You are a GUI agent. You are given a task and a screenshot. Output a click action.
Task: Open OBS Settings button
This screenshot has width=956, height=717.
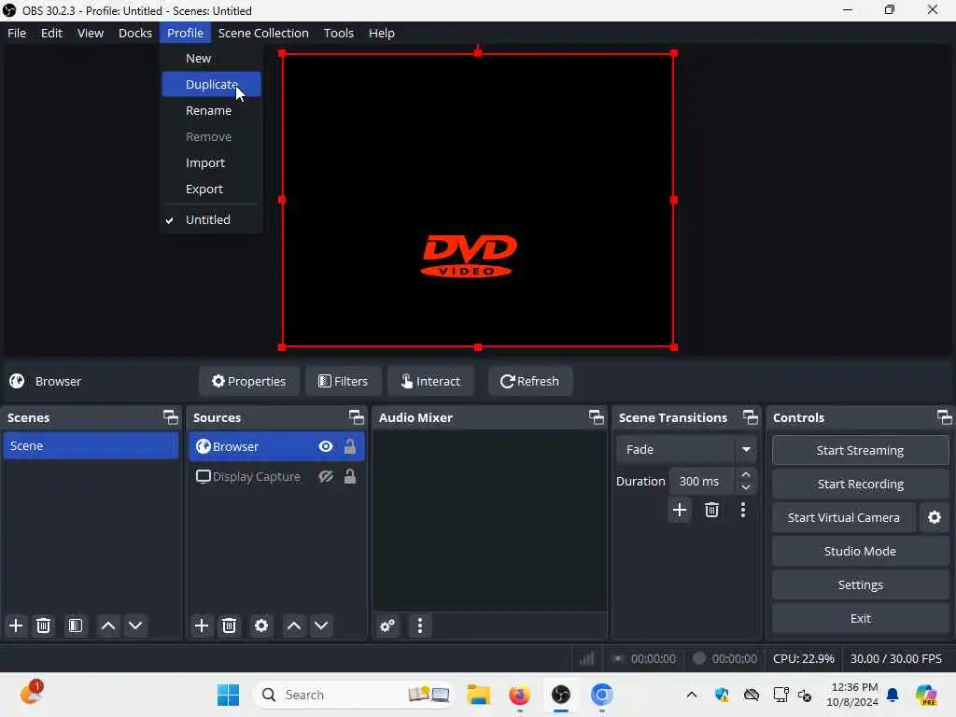point(860,584)
